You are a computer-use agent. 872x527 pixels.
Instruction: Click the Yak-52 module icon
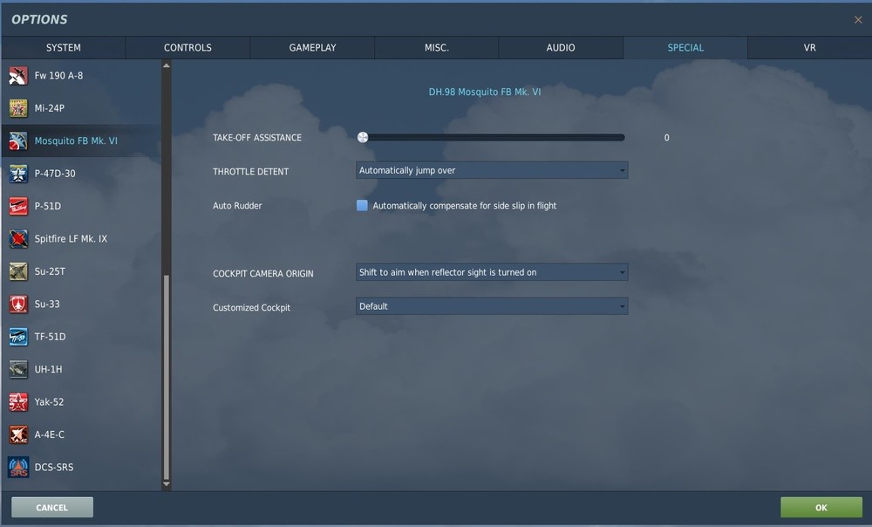(x=17, y=401)
